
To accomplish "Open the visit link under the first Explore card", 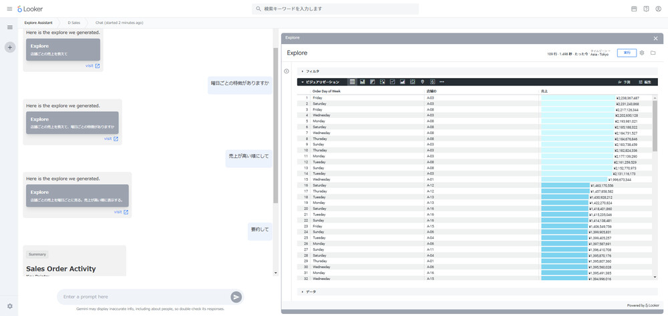I will point(93,66).
